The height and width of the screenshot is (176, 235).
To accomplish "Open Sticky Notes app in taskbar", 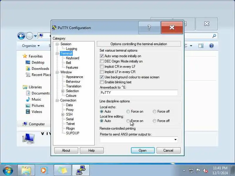I will pyautogui.click(x=63, y=170).
